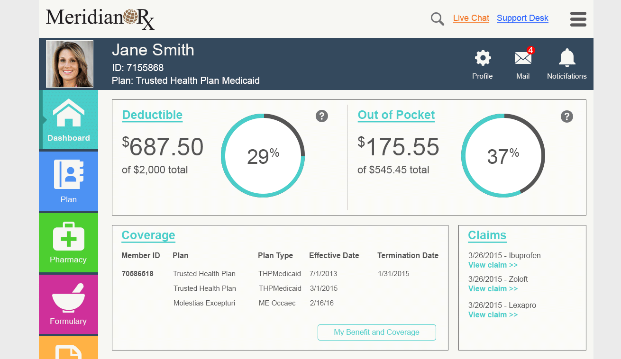This screenshot has width=621, height=359.
Task: Click termination date 1/31/2015
Action: [393, 274]
